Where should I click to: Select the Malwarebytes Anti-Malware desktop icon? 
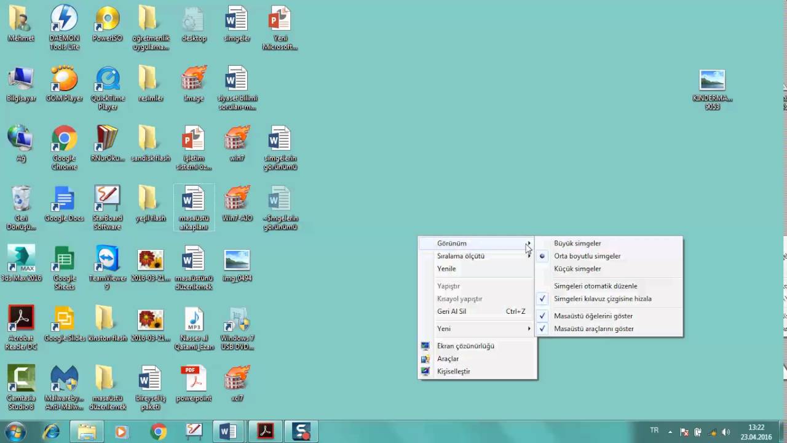[x=65, y=388]
